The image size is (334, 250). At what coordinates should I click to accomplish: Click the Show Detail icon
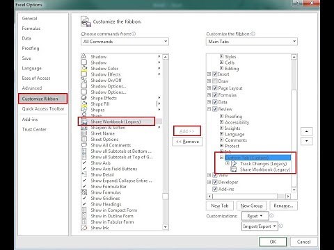click(x=84, y=174)
